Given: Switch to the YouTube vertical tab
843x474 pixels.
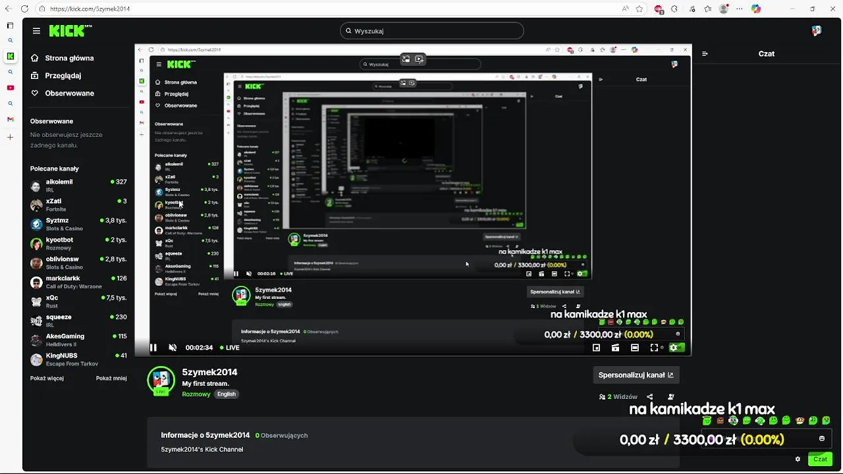Looking at the screenshot, I should pos(10,88).
